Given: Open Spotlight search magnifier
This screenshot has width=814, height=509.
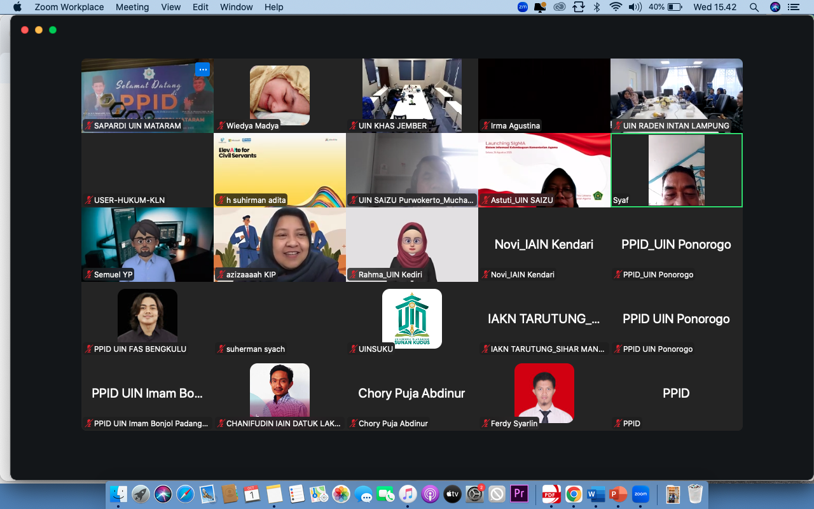Looking at the screenshot, I should [x=754, y=7].
